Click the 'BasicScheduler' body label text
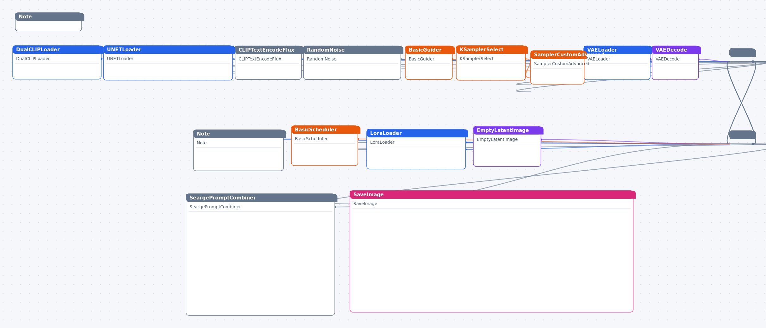This screenshot has width=766, height=328. pos(311,139)
